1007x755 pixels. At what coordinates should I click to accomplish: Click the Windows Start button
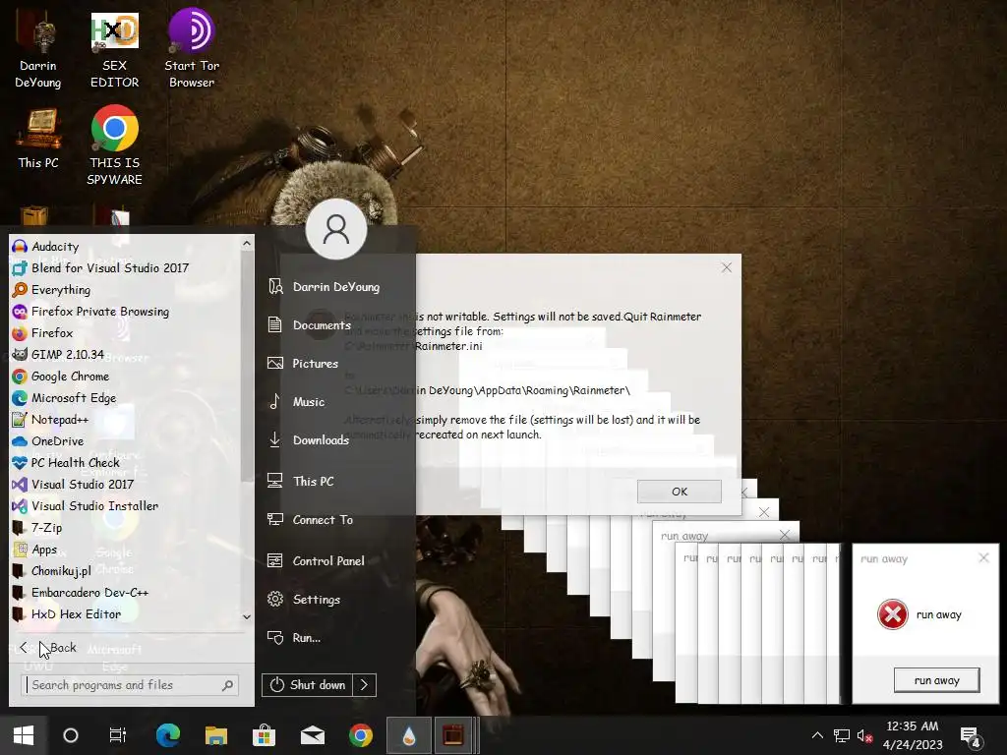coord(24,735)
